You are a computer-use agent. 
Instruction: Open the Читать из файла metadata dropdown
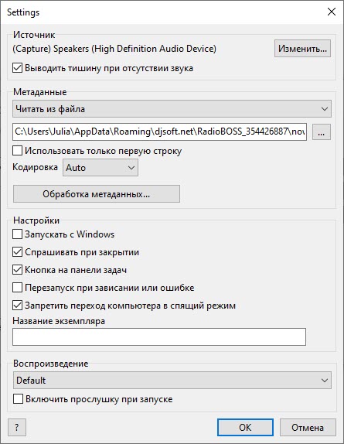[x=172, y=109]
